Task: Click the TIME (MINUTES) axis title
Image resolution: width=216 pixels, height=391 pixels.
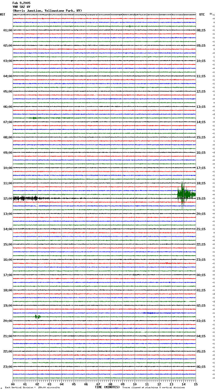Action: 107,387
